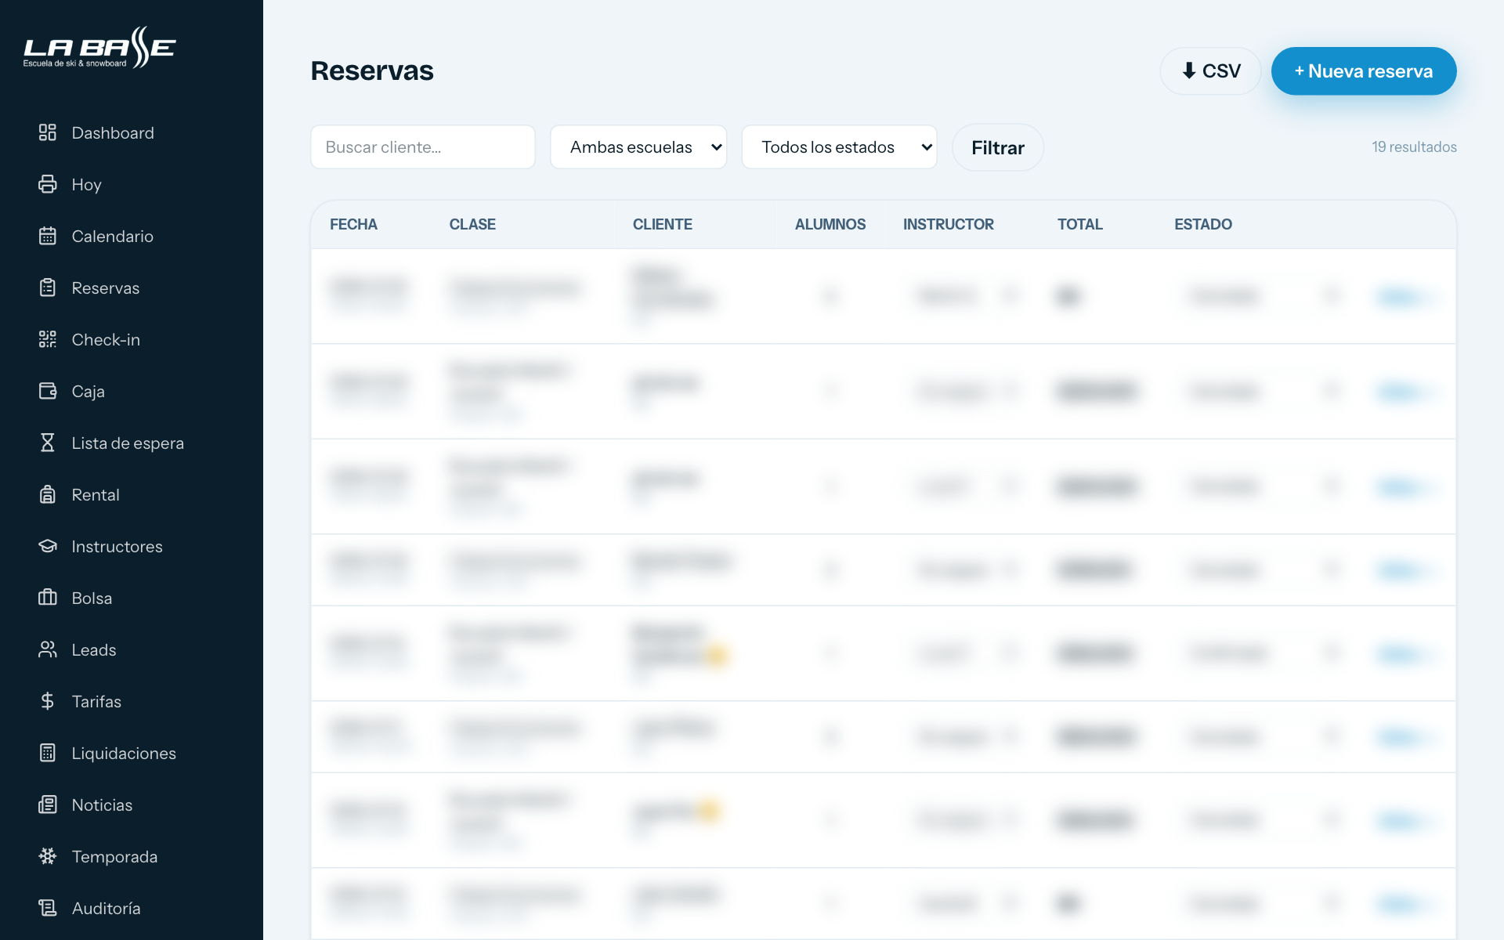Click the ESTADO column header
The width and height of the screenshot is (1504, 940).
(1202, 225)
